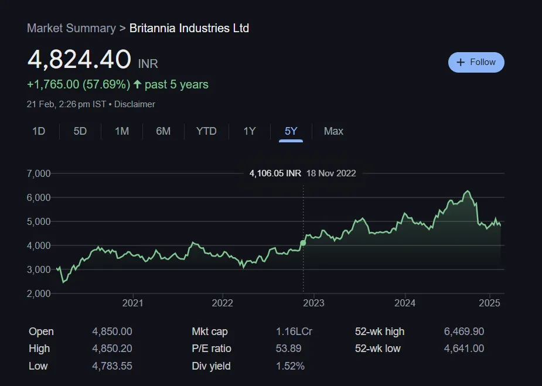Click the 2,000 y-axis label
This screenshot has height=386, width=542.
(x=39, y=293)
